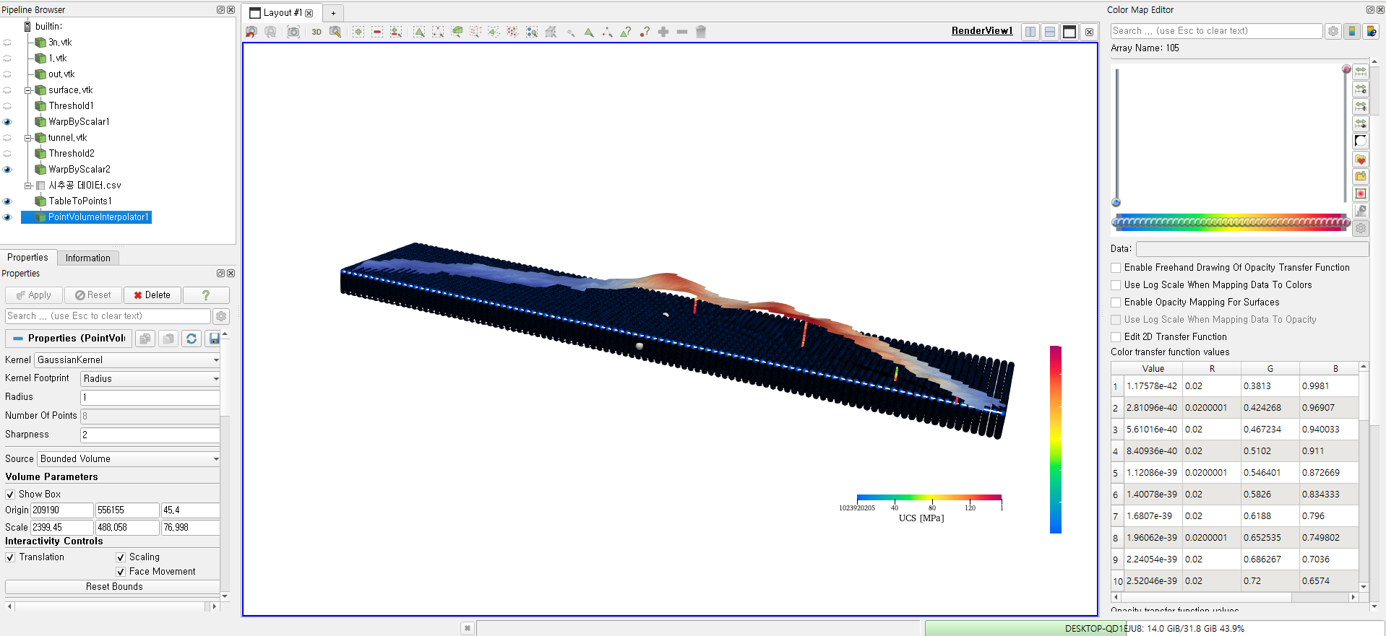The width and height of the screenshot is (1386, 636).
Task: Rescale to data range over all timesteps
Action: pyautogui.click(x=1361, y=106)
